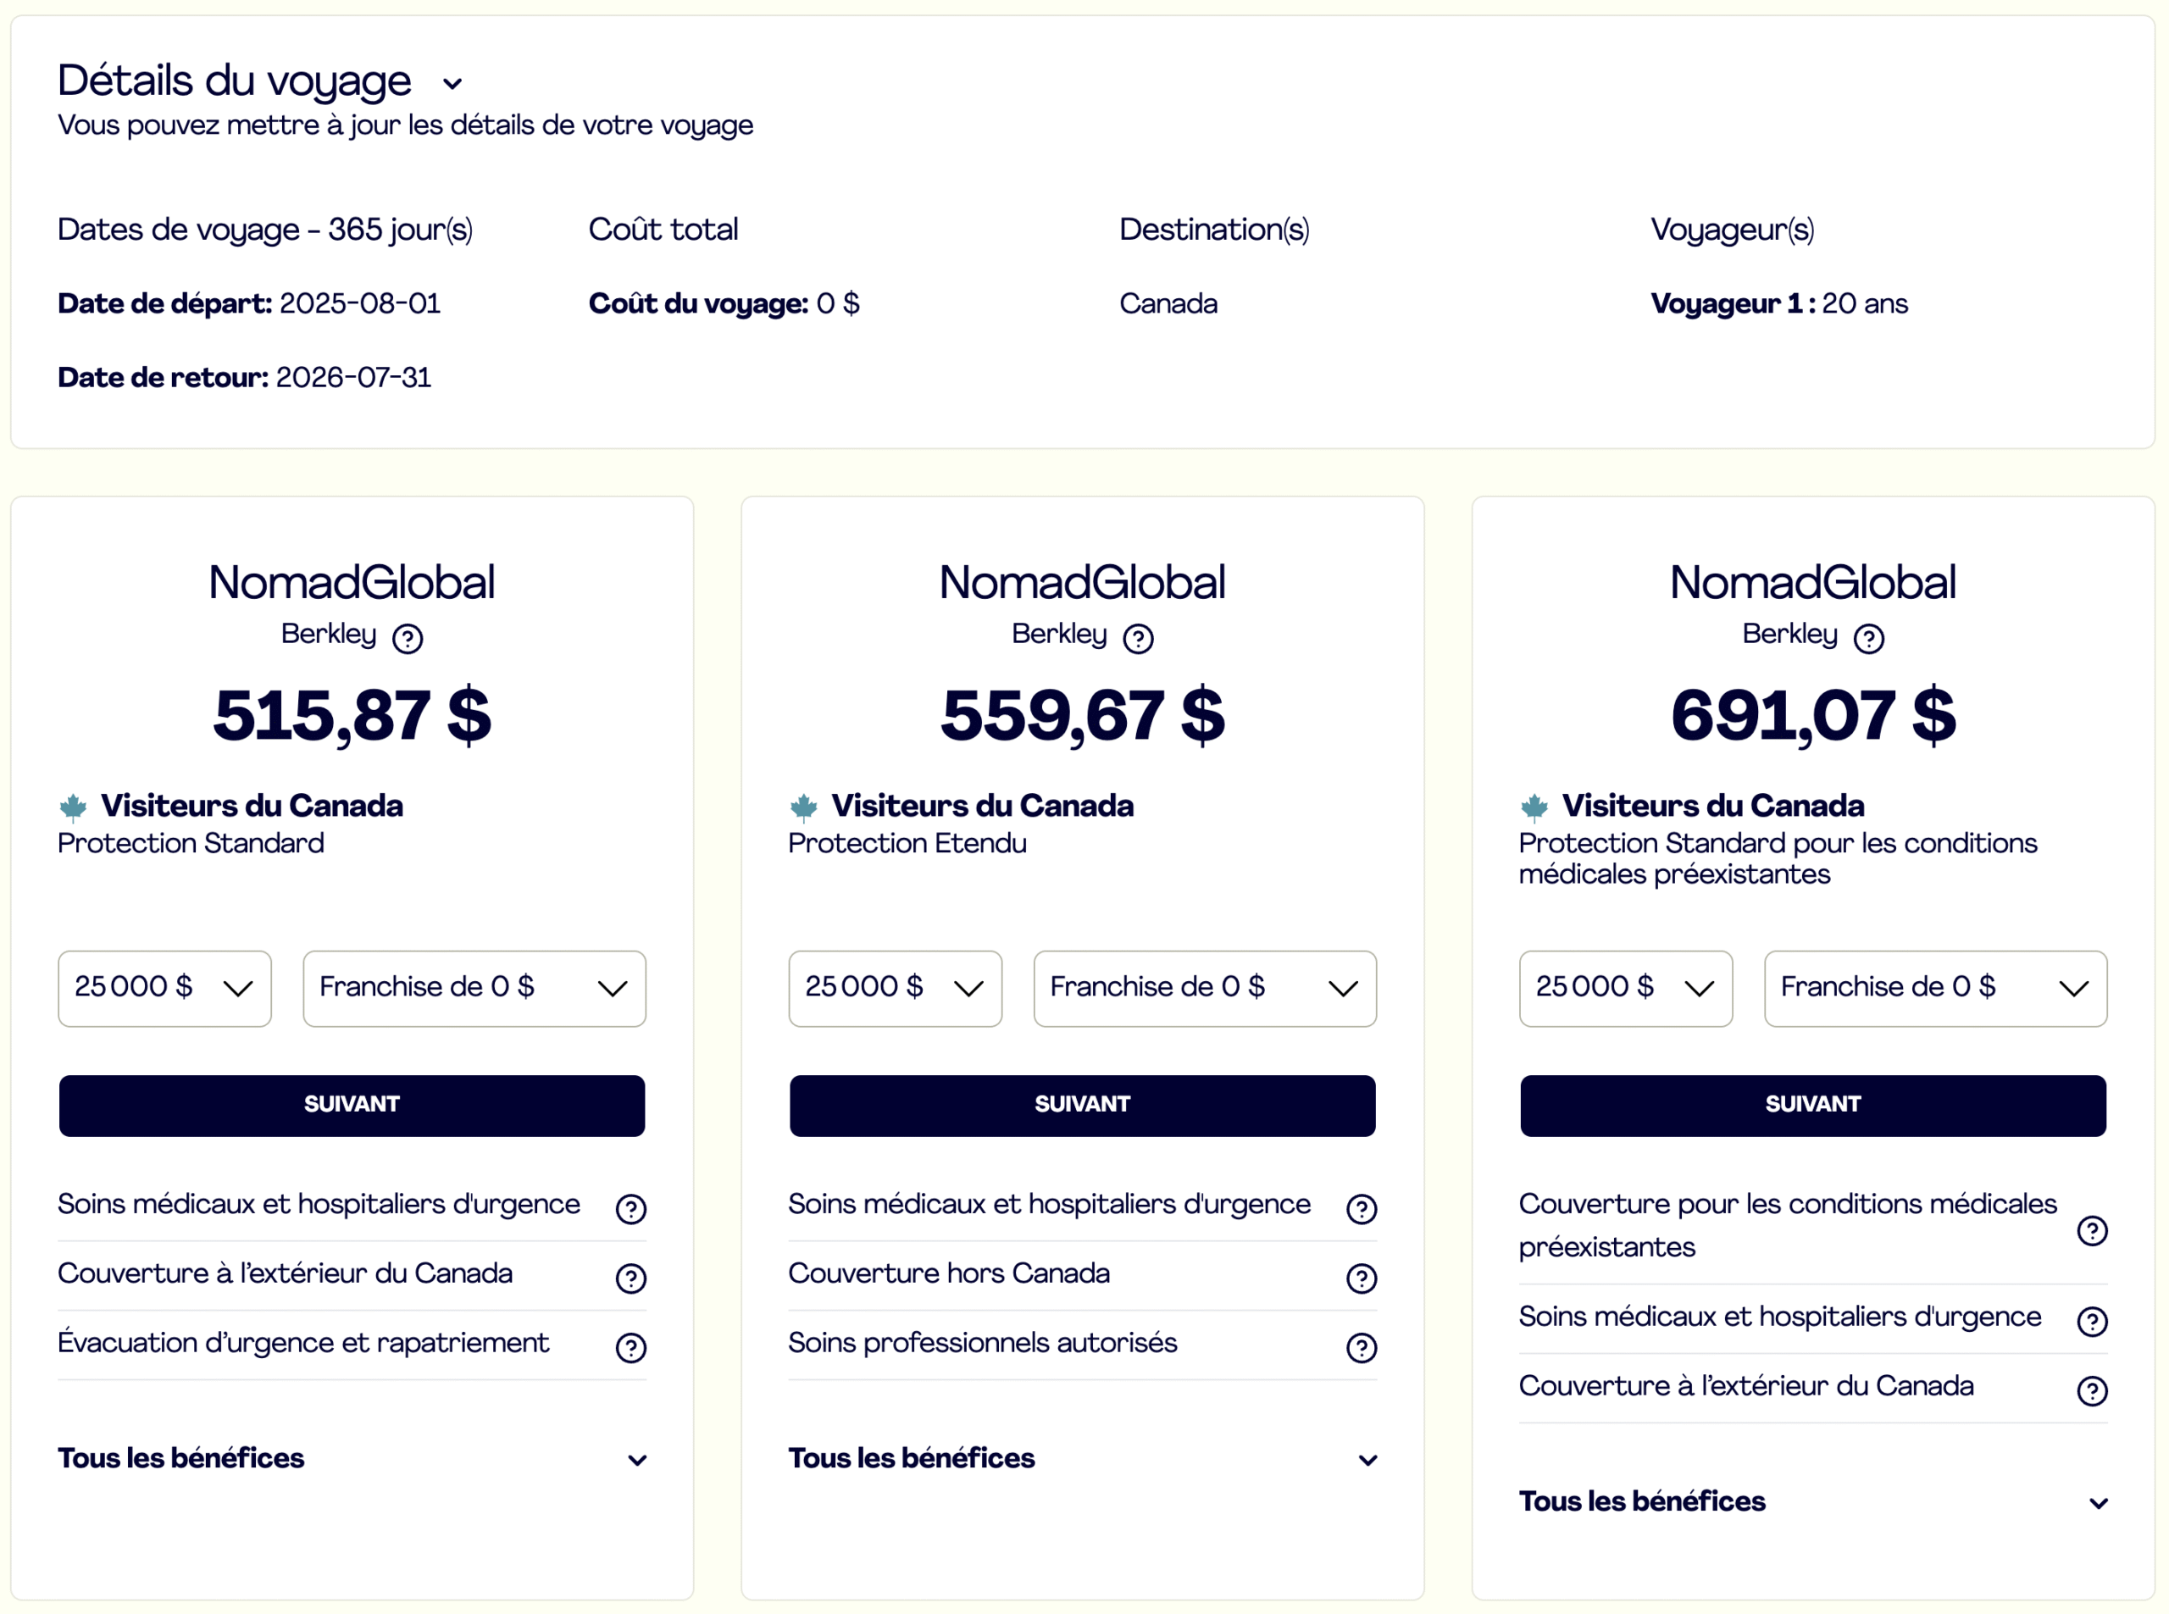Click the maple leaf icon on Protection Standard plan
Viewport: 2169px width, 1614px height.
73,808
